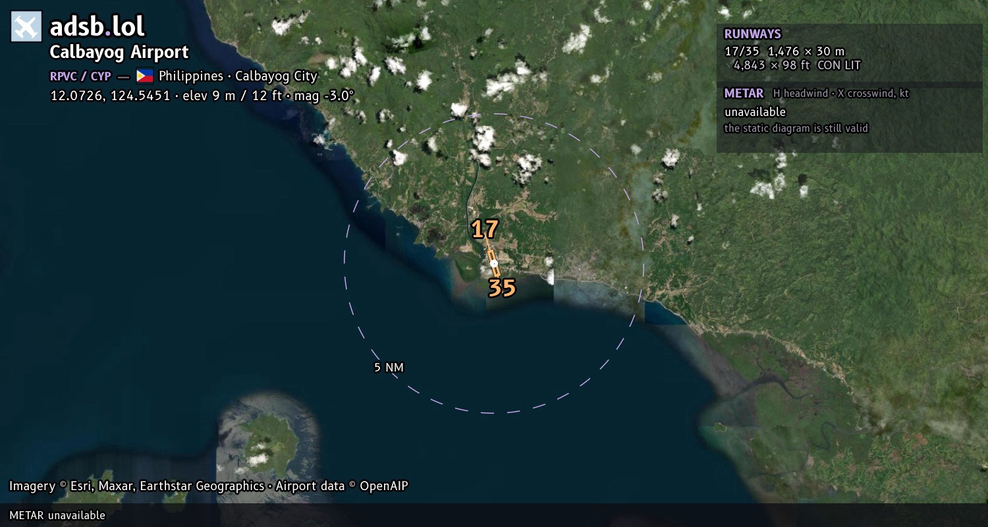Click the unavailable METAR status text
This screenshot has height=527, width=988.
[755, 112]
